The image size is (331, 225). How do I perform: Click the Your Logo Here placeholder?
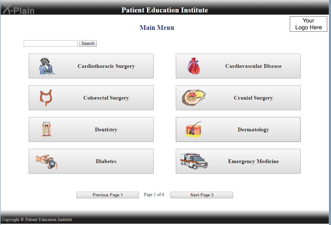pos(308,24)
